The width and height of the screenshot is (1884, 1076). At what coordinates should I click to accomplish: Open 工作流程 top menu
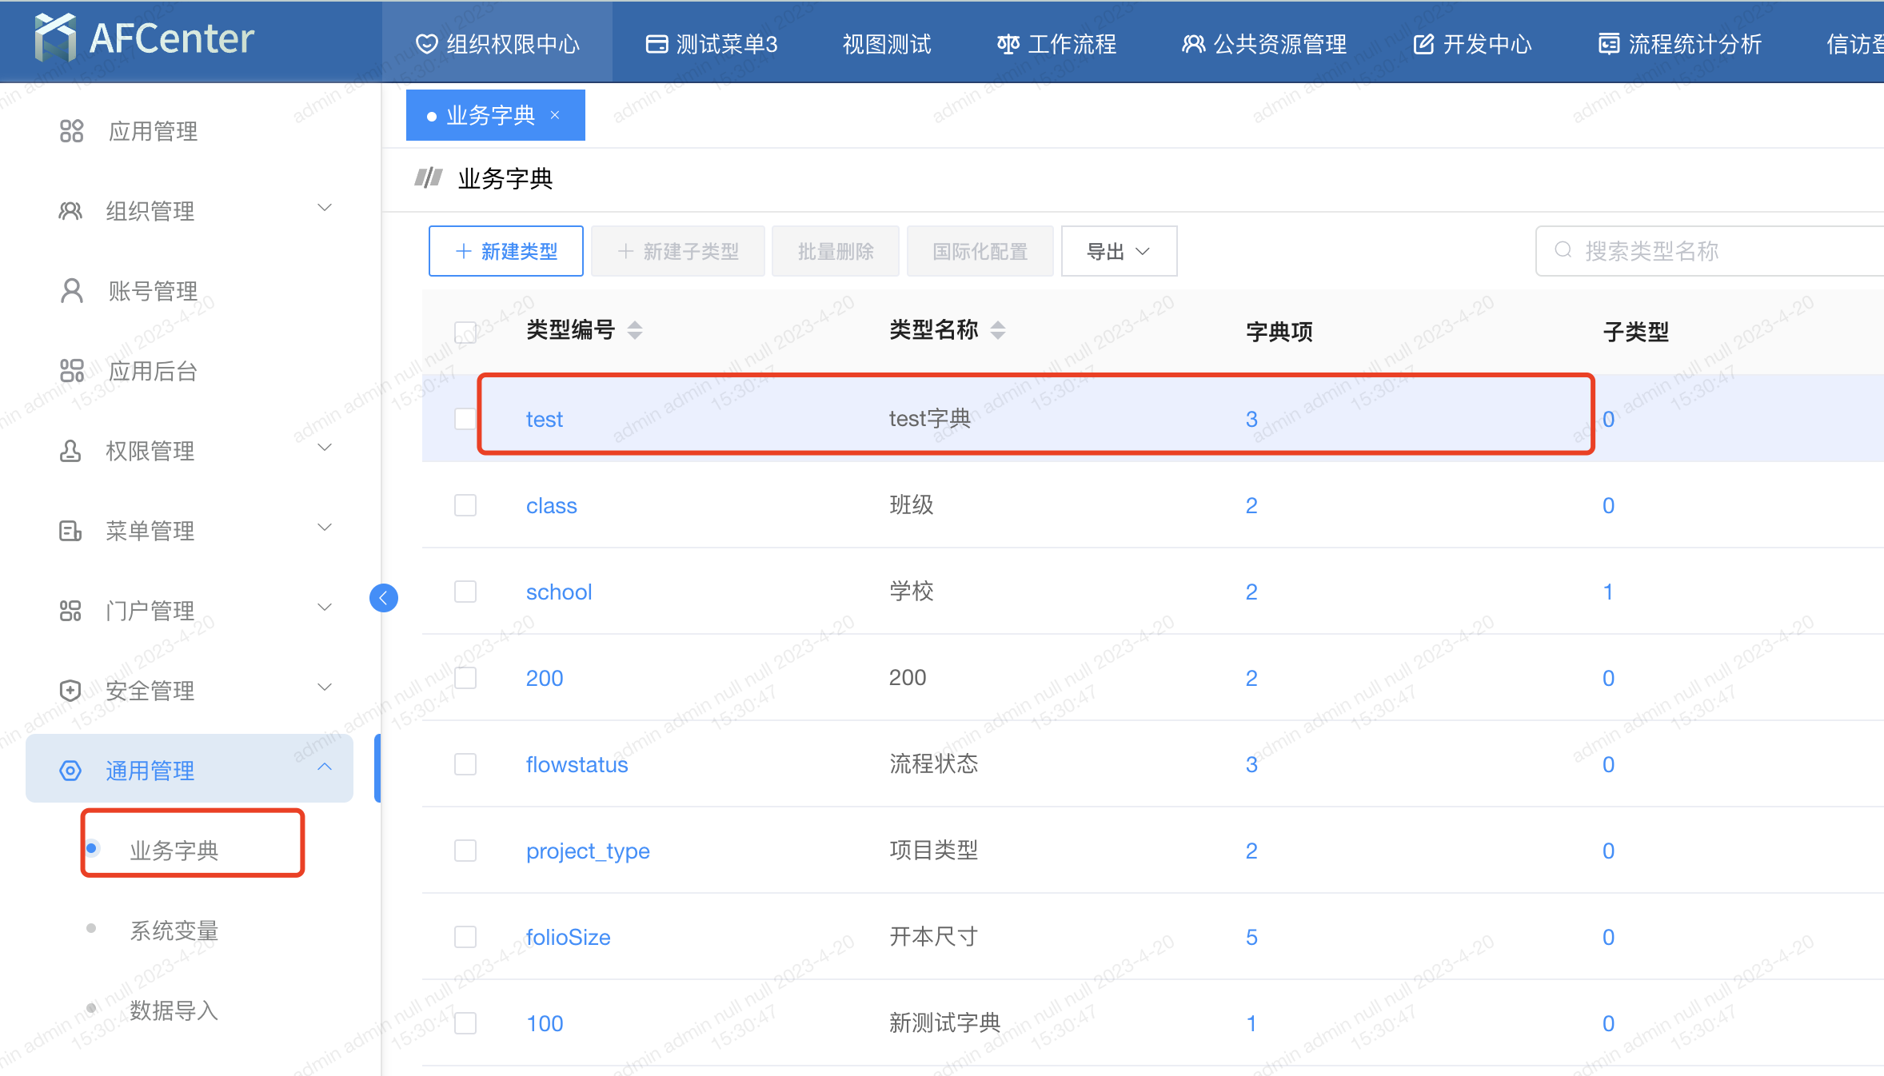(x=1056, y=44)
